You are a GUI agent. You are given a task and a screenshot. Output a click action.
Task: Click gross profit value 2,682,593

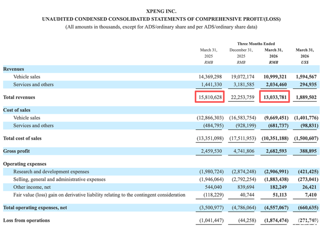(x=276, y=151)
